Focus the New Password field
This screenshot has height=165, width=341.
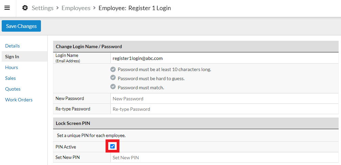tap(224, 99)
